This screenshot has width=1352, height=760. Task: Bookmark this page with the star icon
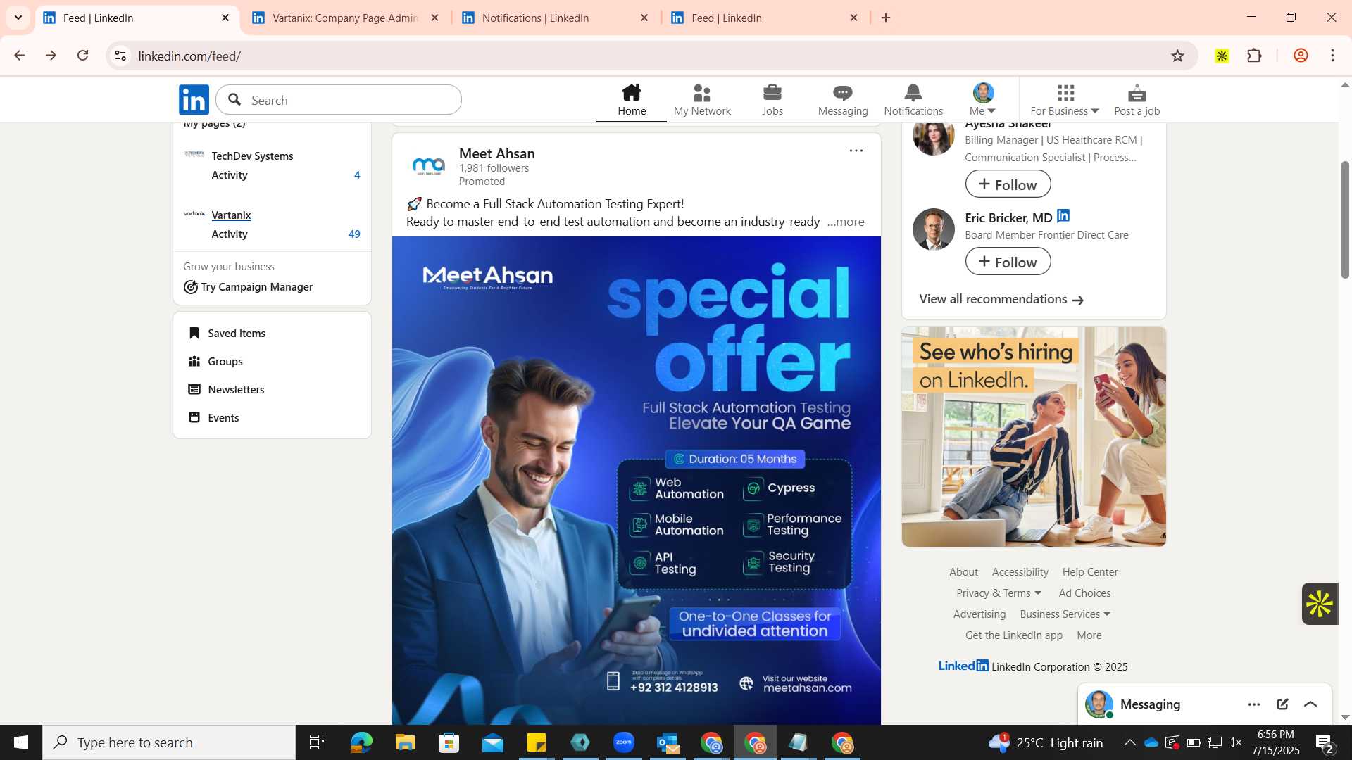point(1177,56)
